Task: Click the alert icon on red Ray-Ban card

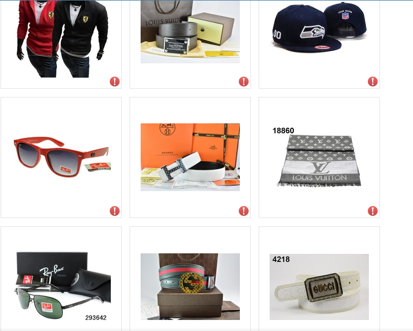Action: coord(115,211)
